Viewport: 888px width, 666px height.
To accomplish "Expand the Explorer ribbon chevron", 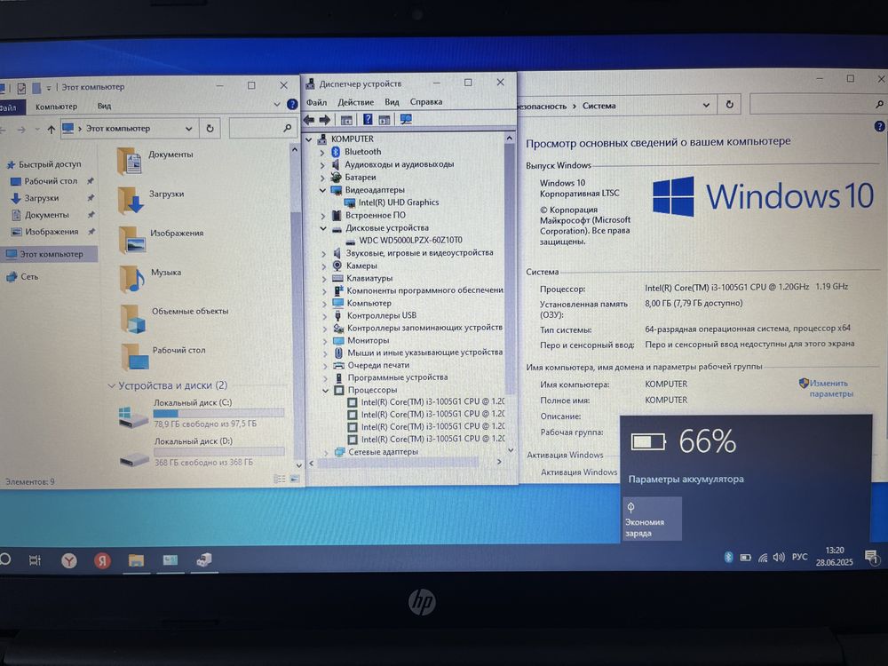I will click(277, 105).
